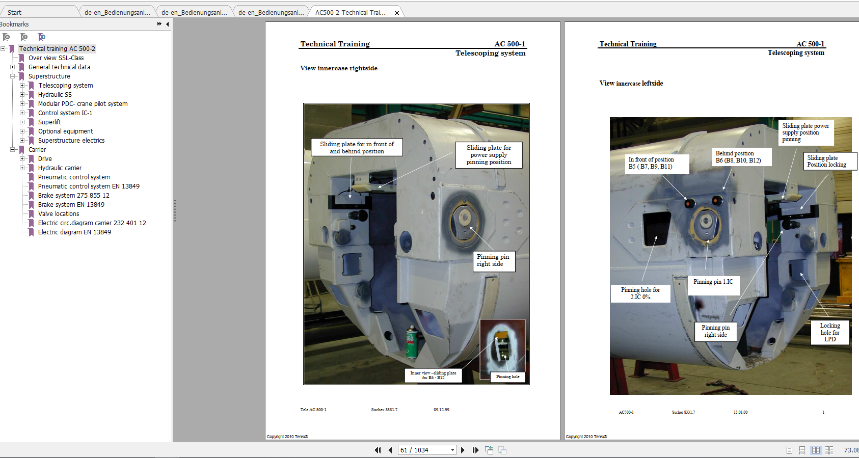Select two-page facing layout
Viewport: 859px width, 458px height.
[816, 450]
